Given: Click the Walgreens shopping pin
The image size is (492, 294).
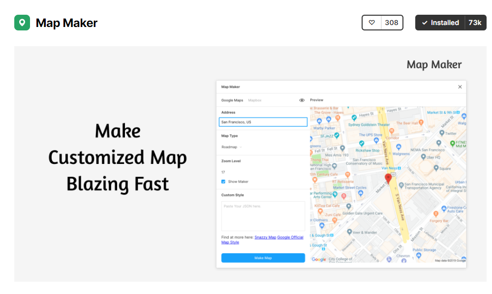Looking at the screenshot, I should (x=399, y=147).
